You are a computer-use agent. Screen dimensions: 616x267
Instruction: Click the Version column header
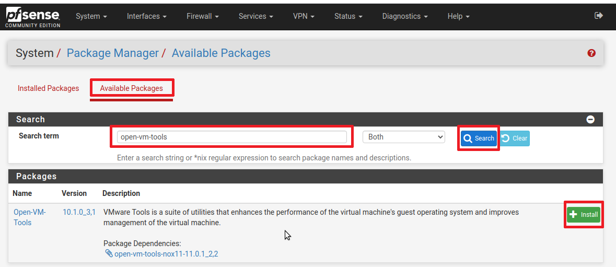click(74, 193)
